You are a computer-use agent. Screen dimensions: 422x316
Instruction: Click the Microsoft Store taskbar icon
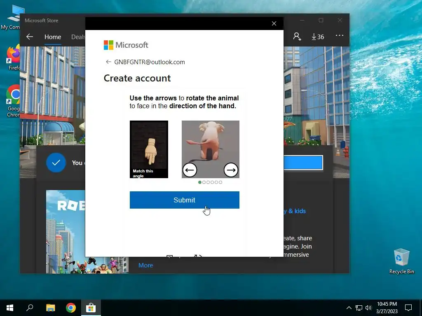click(x=91, y=308)
